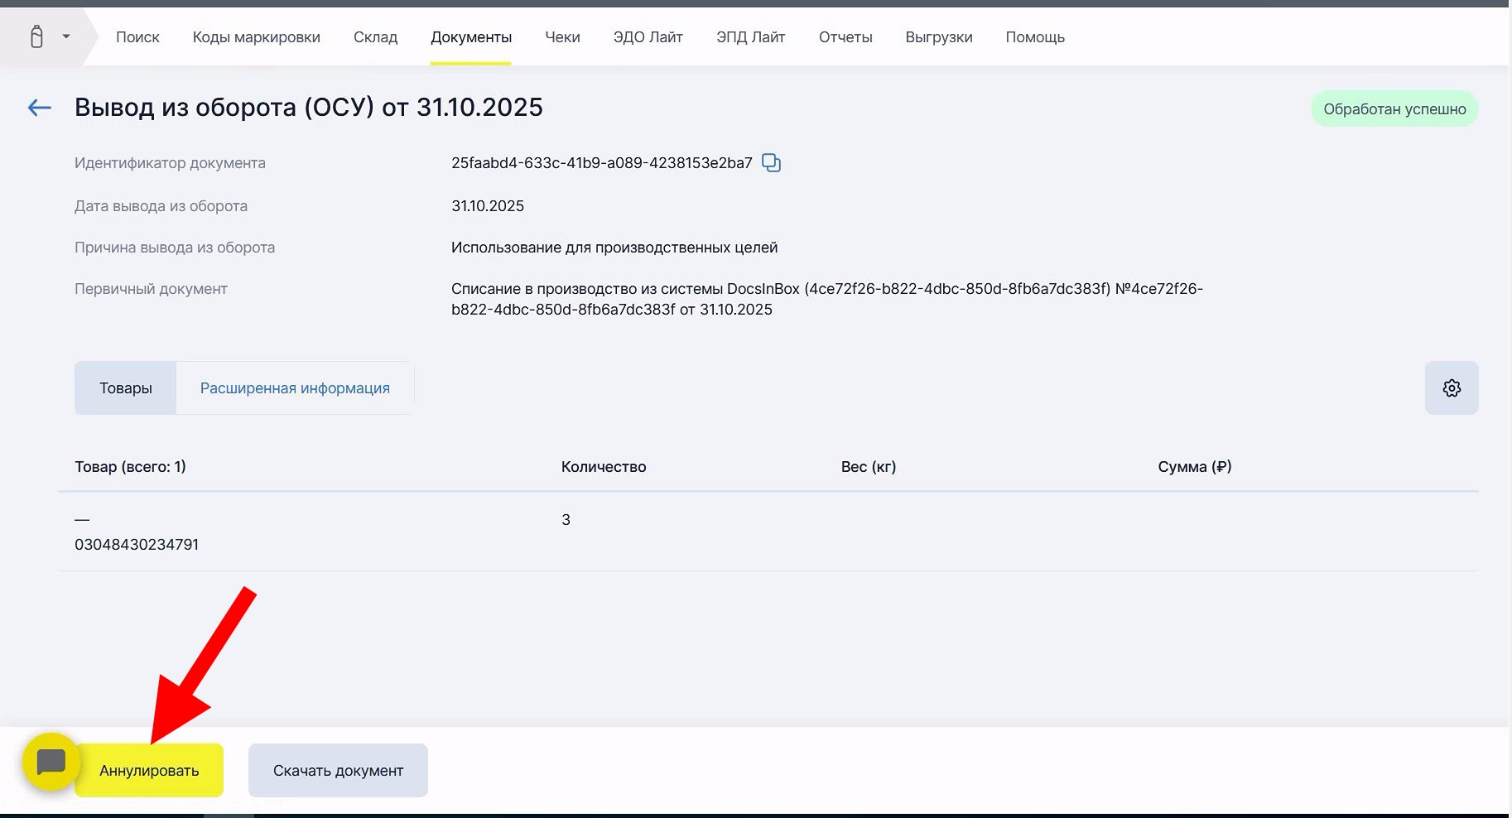This screenshot has width=1512, height=818.
Task: Open ЭДО Лайт section
Action: click(x=648, y=37)
